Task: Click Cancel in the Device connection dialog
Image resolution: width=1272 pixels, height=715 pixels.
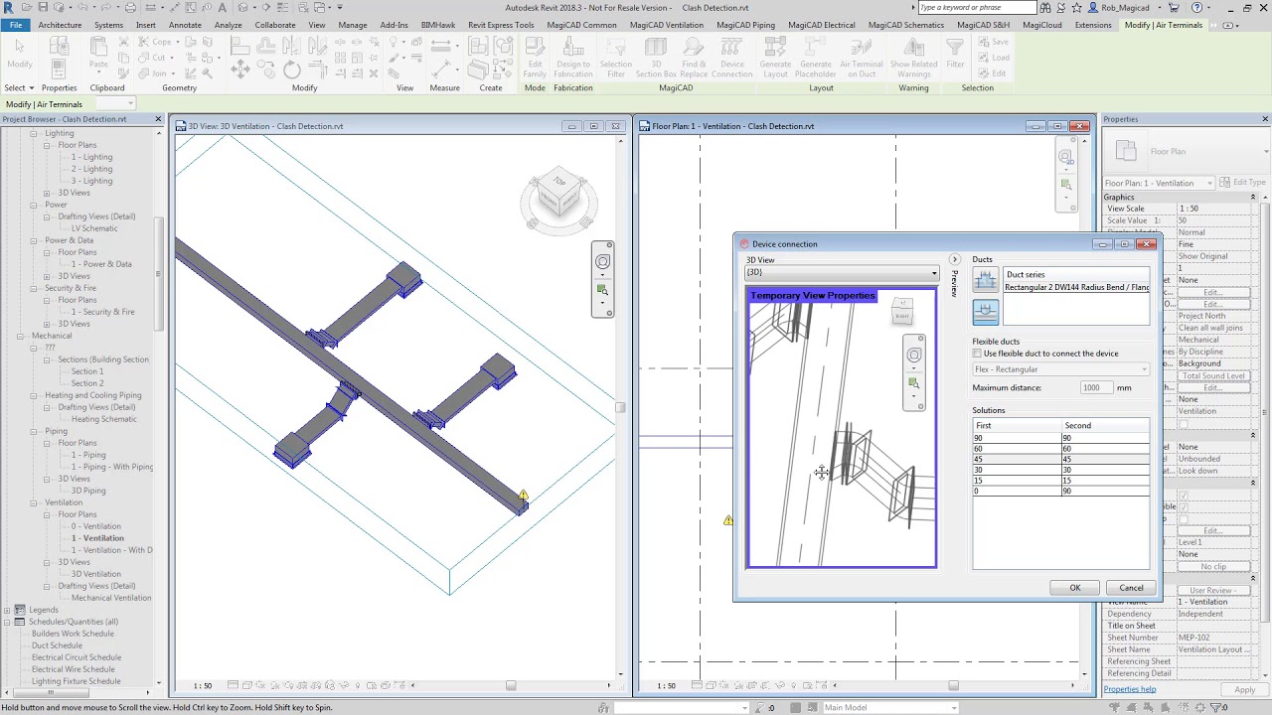Action: pyautogui.click(x=1131, y=588)
